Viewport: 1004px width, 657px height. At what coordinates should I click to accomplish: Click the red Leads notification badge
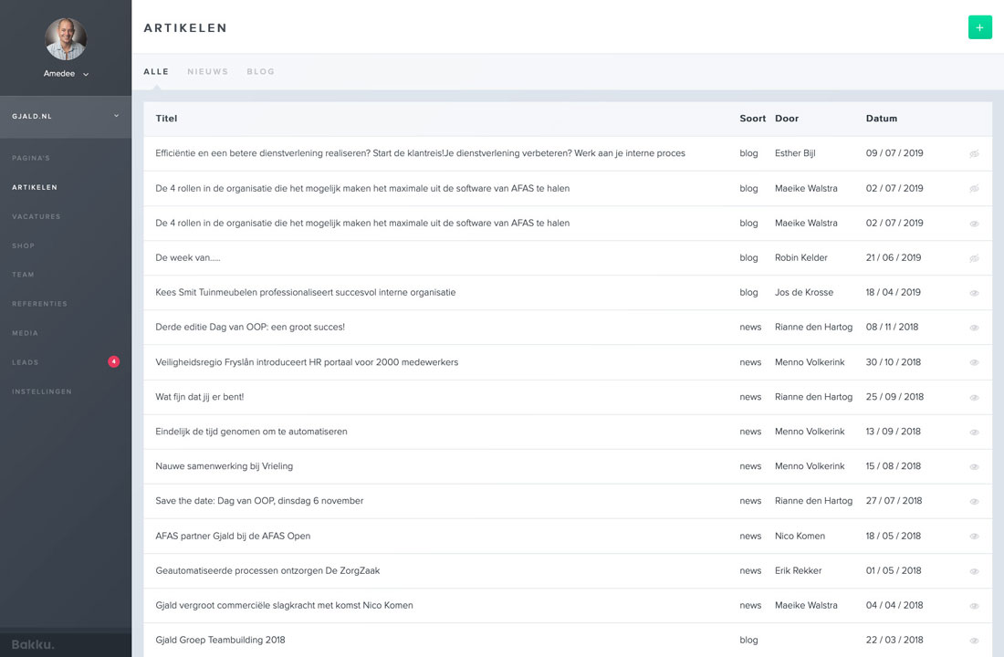pos(113,362)
